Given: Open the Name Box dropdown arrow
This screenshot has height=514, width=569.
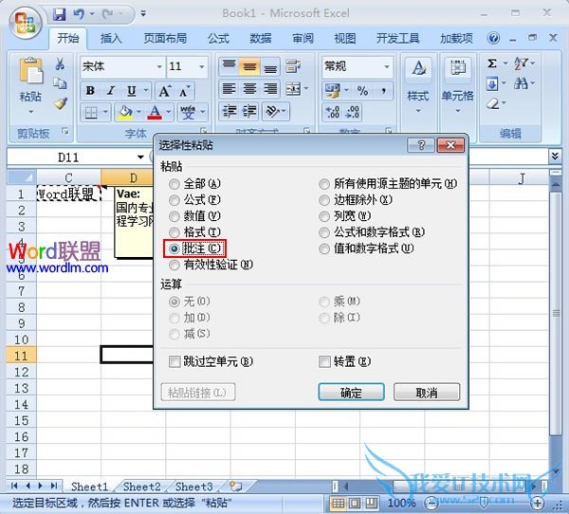Looking at the screenshot, I should (140, 157).
